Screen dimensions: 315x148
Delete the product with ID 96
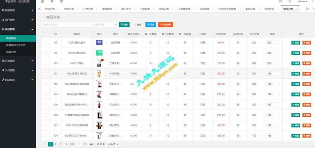[x=307, y=53]
